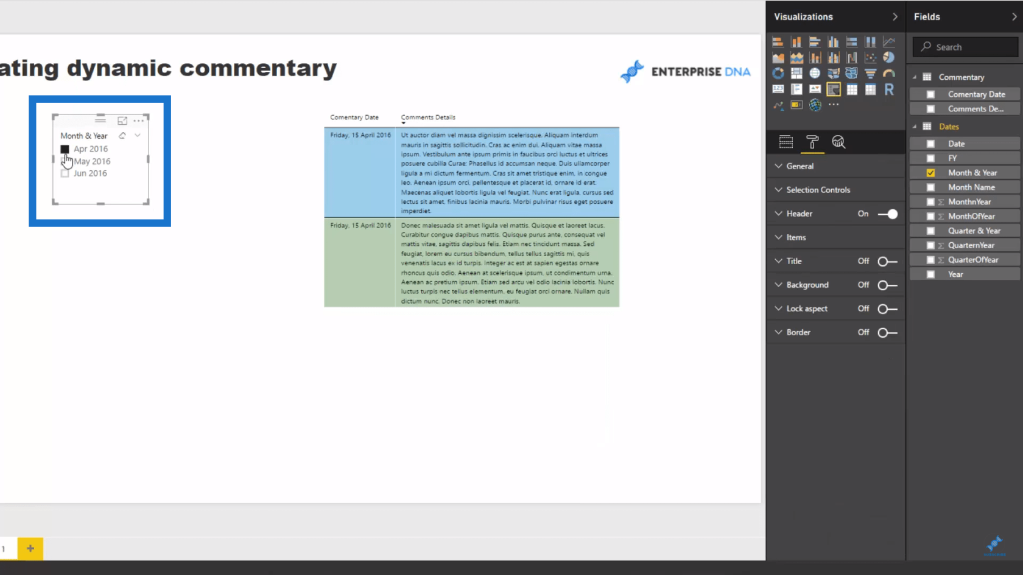The width and height of the screenshot is (1023, 575).
Task: Check the Year field box
Action: pyautogui.click(x=930, y=274)
